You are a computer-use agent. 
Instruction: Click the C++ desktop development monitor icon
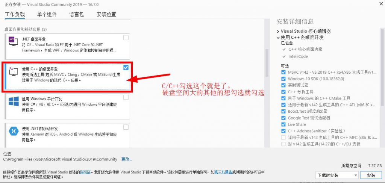click(13, 71)
